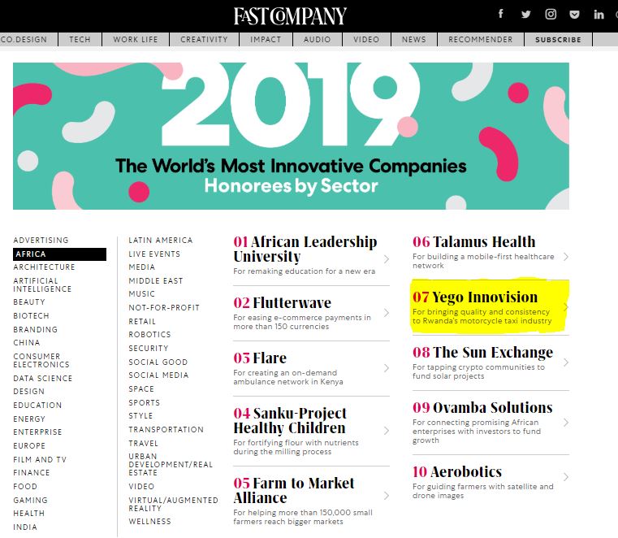The height and width of the screenshot is (538, 618).
Task: Click chevron next to Aerobotics
Action: [x=566, y=477]
